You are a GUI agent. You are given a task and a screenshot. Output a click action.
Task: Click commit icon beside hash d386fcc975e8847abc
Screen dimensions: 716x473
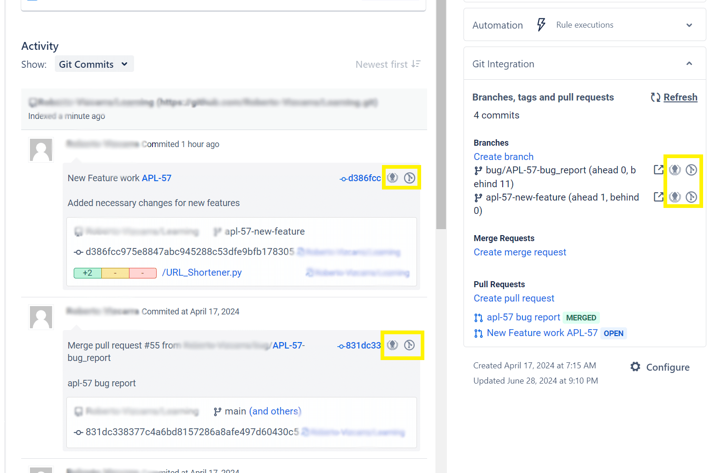point(78,252)
